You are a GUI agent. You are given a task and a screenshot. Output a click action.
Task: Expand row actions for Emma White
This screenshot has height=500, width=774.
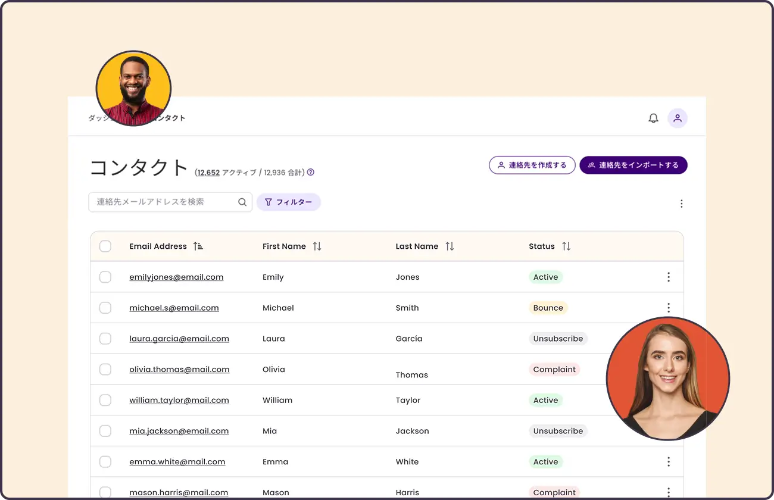(x=668, y=462)
